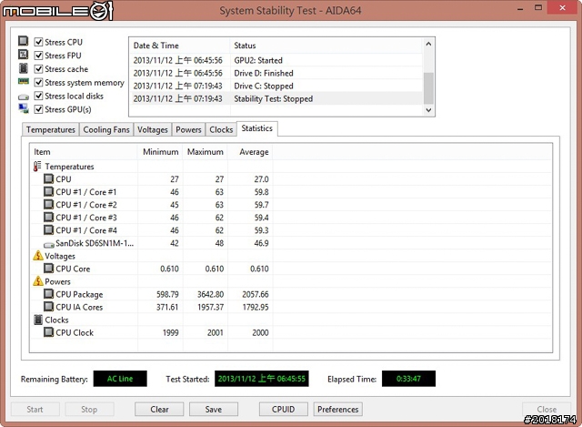
Task: Click the drive icon of SanDisk SD6SN1M row
Action: point(48,245)
